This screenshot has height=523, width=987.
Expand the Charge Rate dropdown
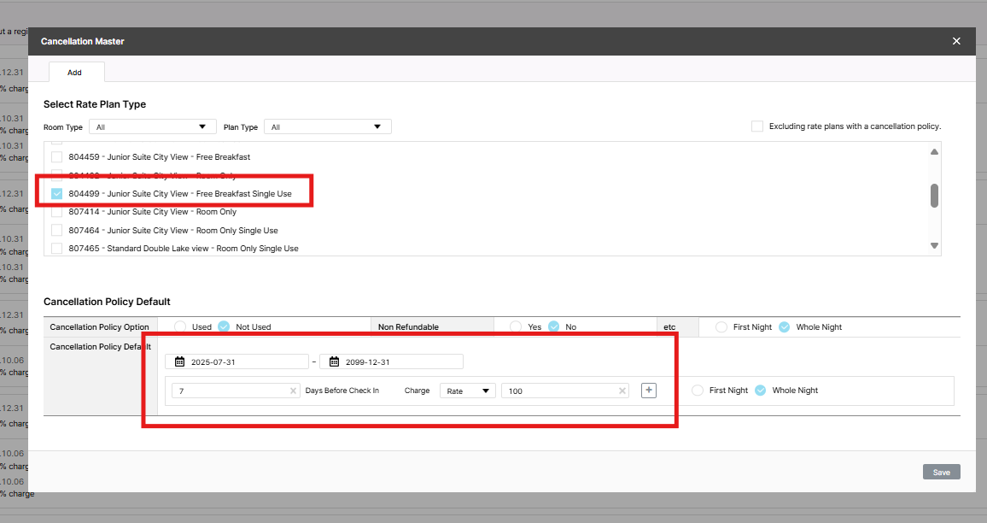click(467, 391)
